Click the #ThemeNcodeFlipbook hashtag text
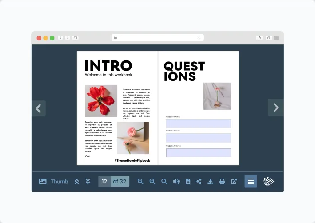315x223 pixels. pyautogui.click(x=132, y=160)
